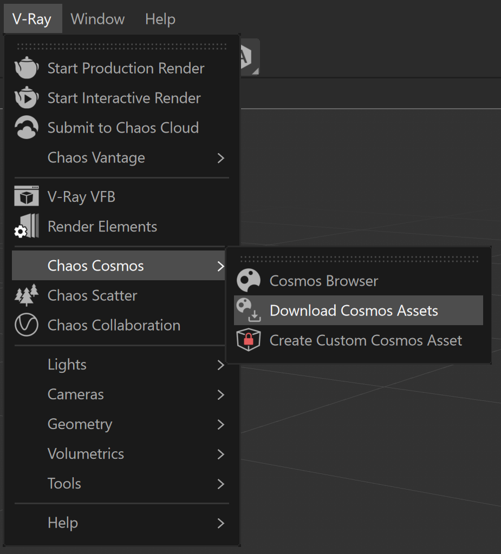Choose Start Production Render

[x=121, y=68]
